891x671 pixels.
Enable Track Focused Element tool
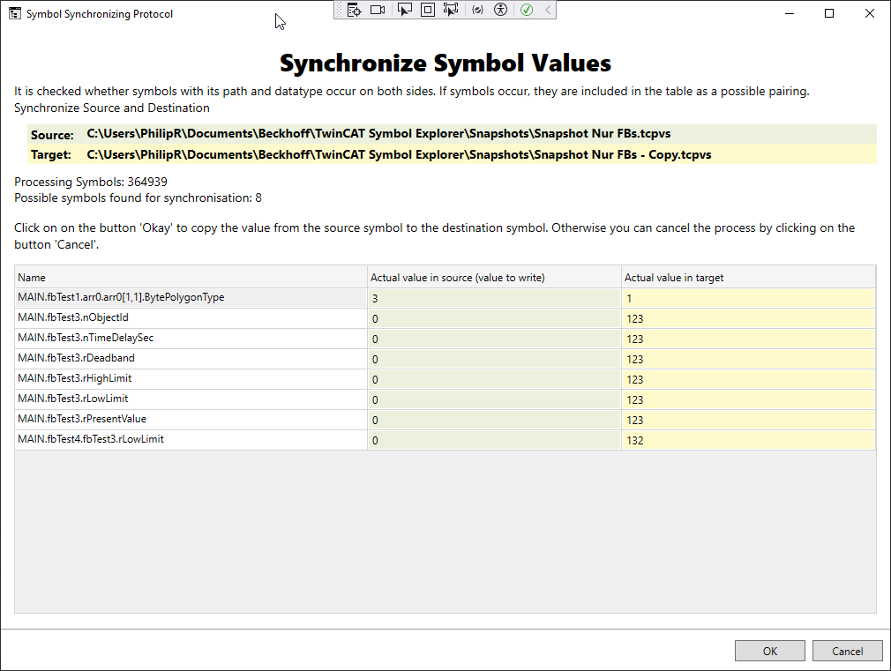[451, 10]
